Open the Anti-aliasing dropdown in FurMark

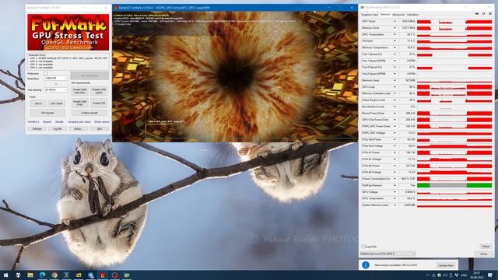pos(56,90)
